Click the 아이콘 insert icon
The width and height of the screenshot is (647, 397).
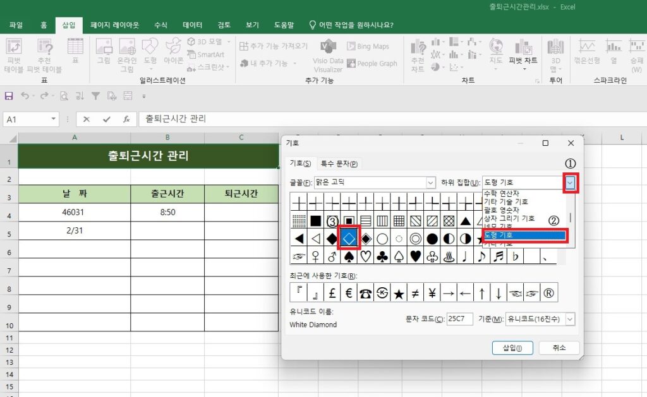coord(173,51)
